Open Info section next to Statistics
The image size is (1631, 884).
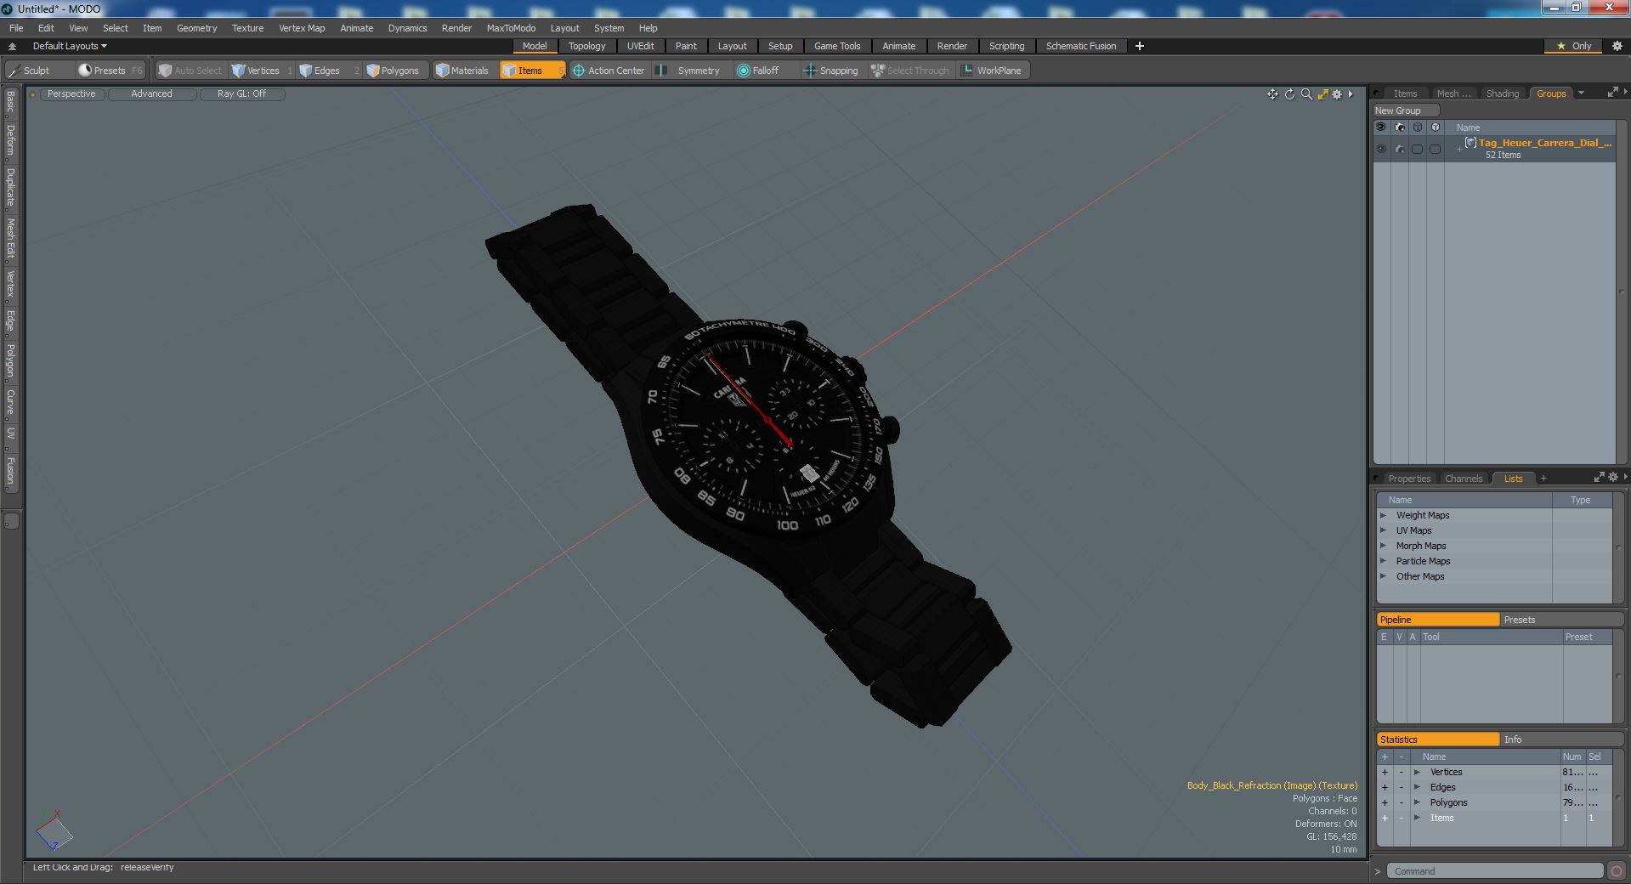point(1561,739)
